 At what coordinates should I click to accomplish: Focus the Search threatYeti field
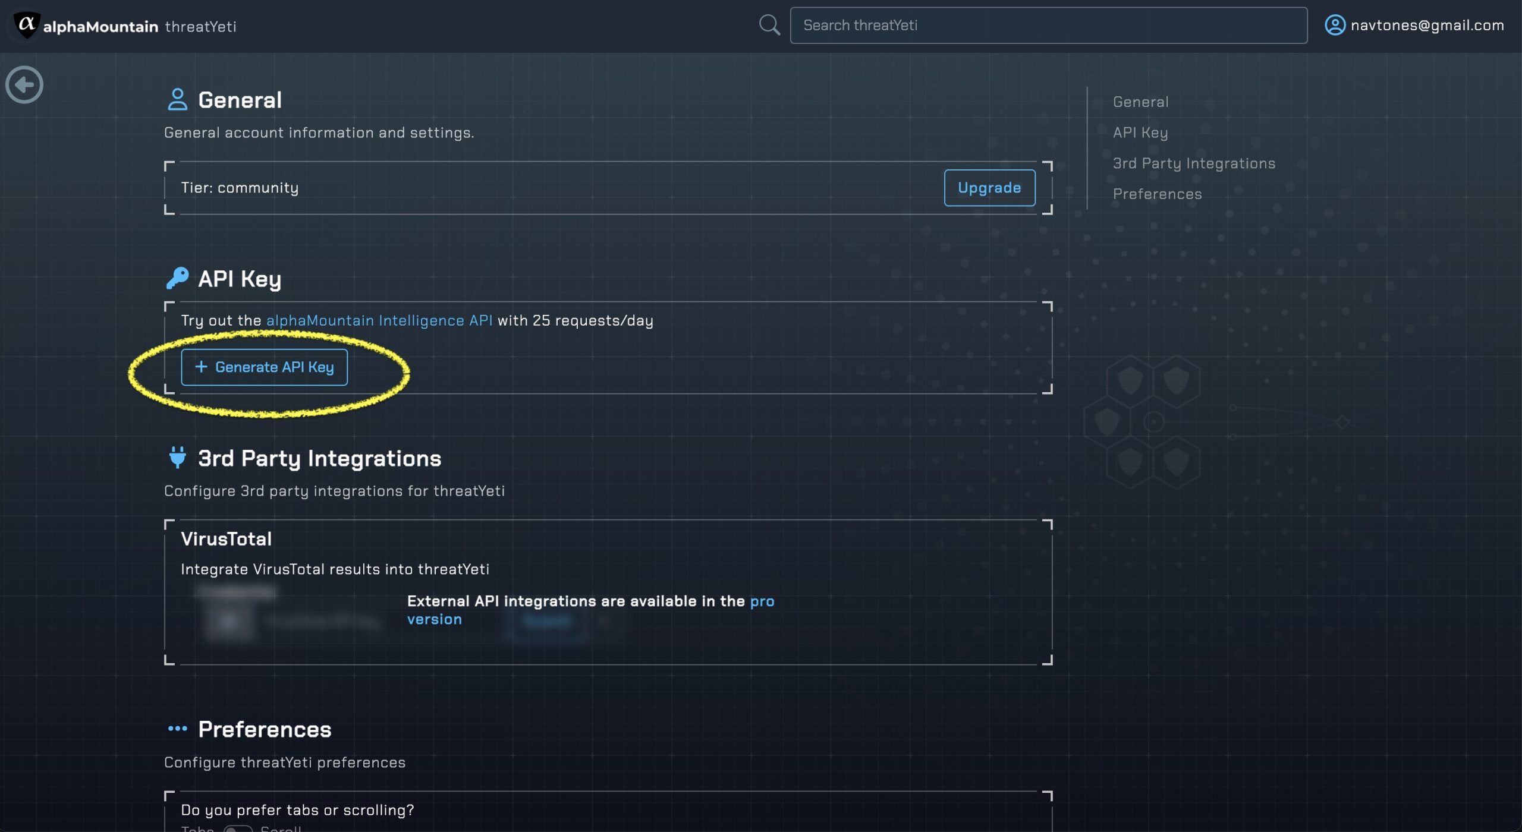[1048, 26]
